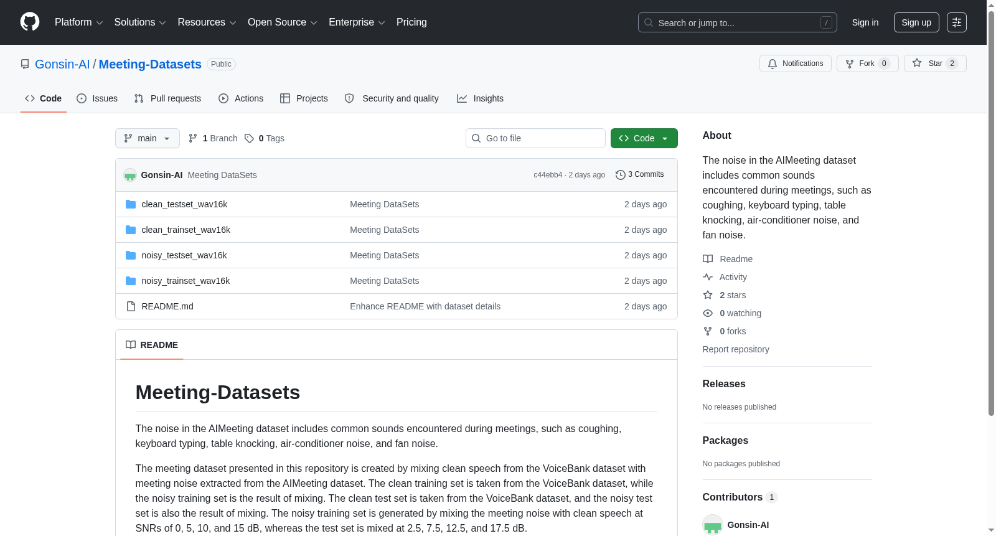Switch to the Pull requests tab
Screen dimensions: 996x536
[x=167, y=98]
